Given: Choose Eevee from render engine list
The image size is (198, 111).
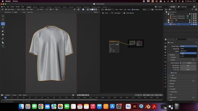Looking at the screenshot, I should coord(188,49).
